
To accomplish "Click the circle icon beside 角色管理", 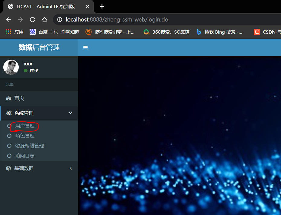I will click(9, 136).
